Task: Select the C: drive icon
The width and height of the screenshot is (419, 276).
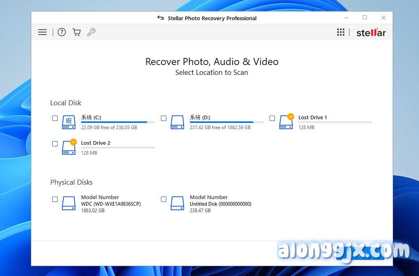Action: click(x=69, y=122)
